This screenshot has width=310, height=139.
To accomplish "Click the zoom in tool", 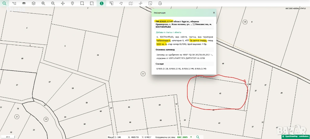I will click(x=43, y=3).
